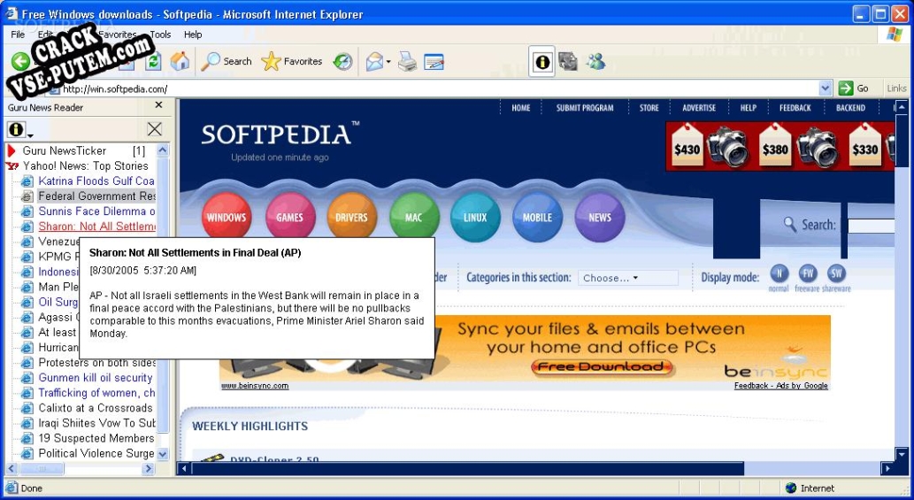Select the blue MOBILE category ball
Screen dimensions: 914x500
click(x=537, y=218)
